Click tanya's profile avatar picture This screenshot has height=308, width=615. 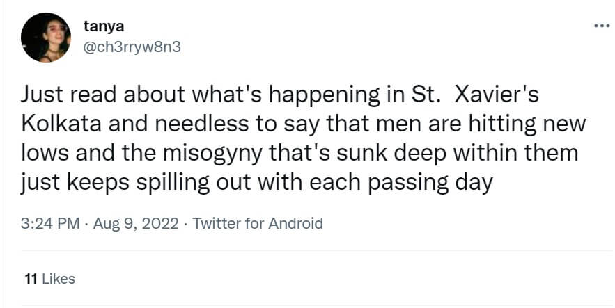pos(45,38)
